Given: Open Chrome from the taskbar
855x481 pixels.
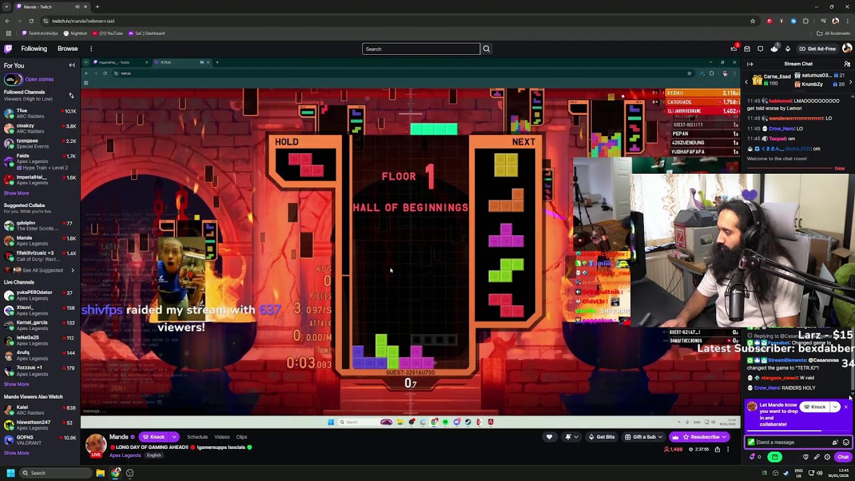Looking at the screenshot, I should coord(116,473).
